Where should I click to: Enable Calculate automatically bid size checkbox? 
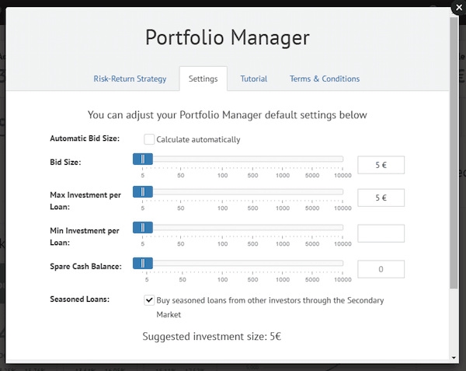[x=149, y=139]
